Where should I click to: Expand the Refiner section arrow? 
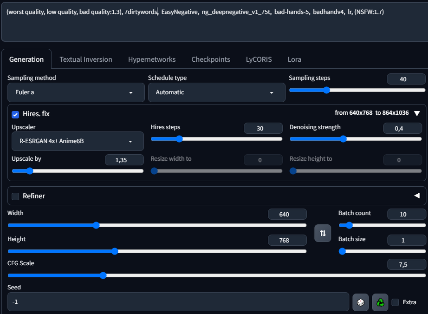pyautogui.click(x=417, y=196)
